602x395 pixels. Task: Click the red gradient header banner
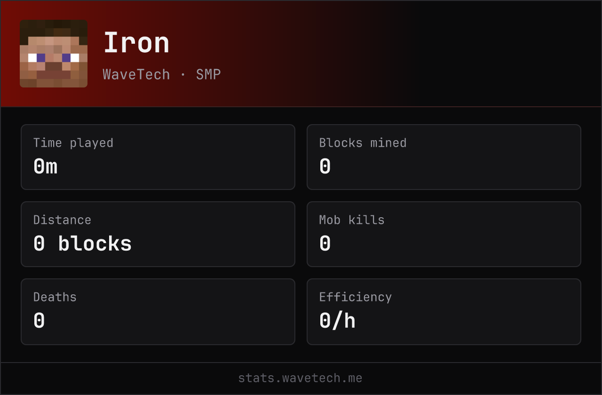(301, 54)
